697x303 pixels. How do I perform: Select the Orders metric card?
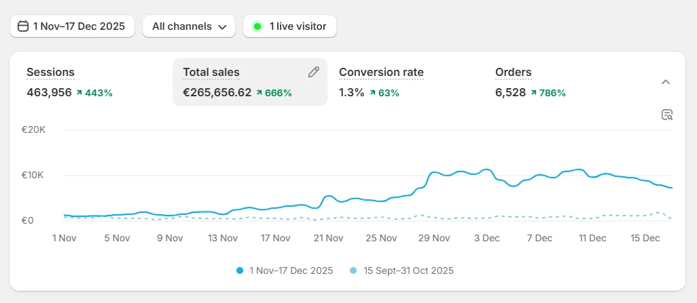click(562, 82)
